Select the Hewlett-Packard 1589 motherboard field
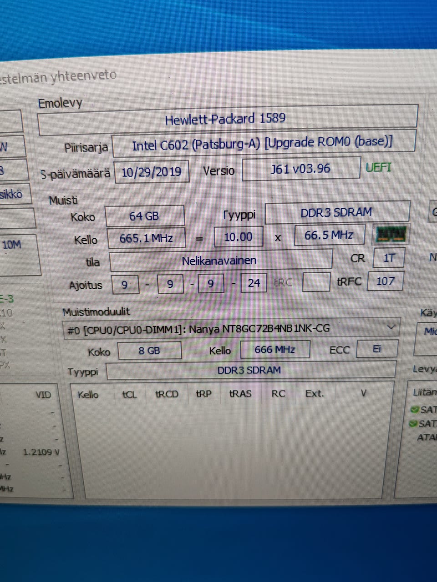 228,120
